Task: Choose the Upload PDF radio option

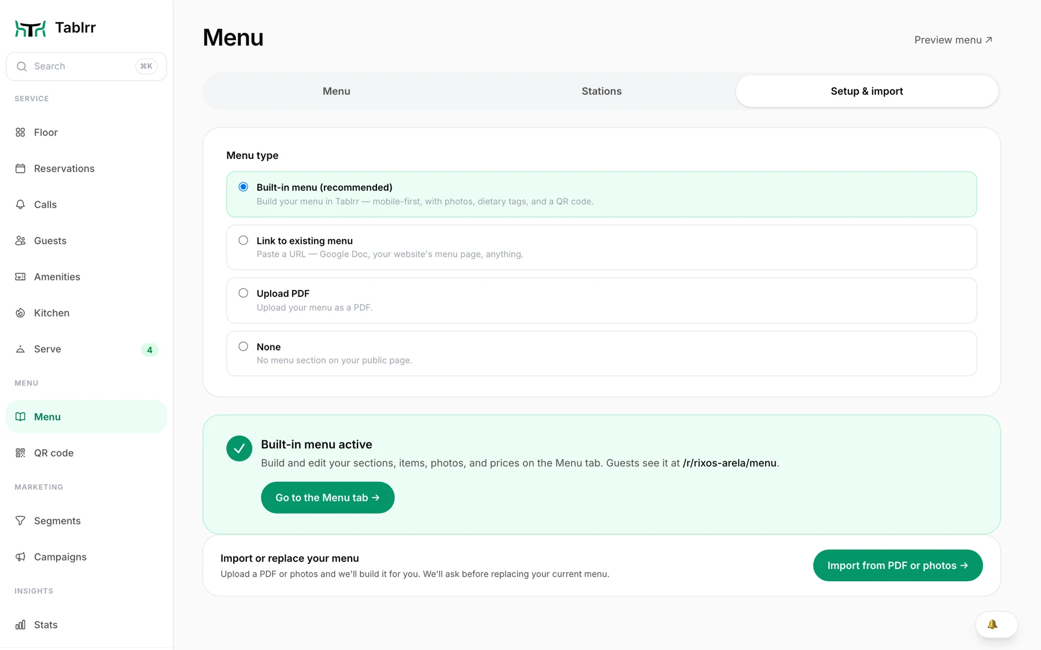Action: point(243,293)
